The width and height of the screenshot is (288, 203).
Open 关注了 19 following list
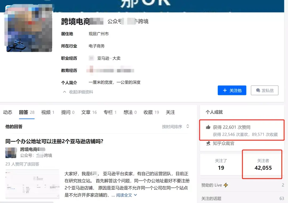click(x=221, y=164)
